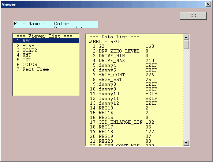Click the Data List scrollbar track below thumb

tap(186, 94)
